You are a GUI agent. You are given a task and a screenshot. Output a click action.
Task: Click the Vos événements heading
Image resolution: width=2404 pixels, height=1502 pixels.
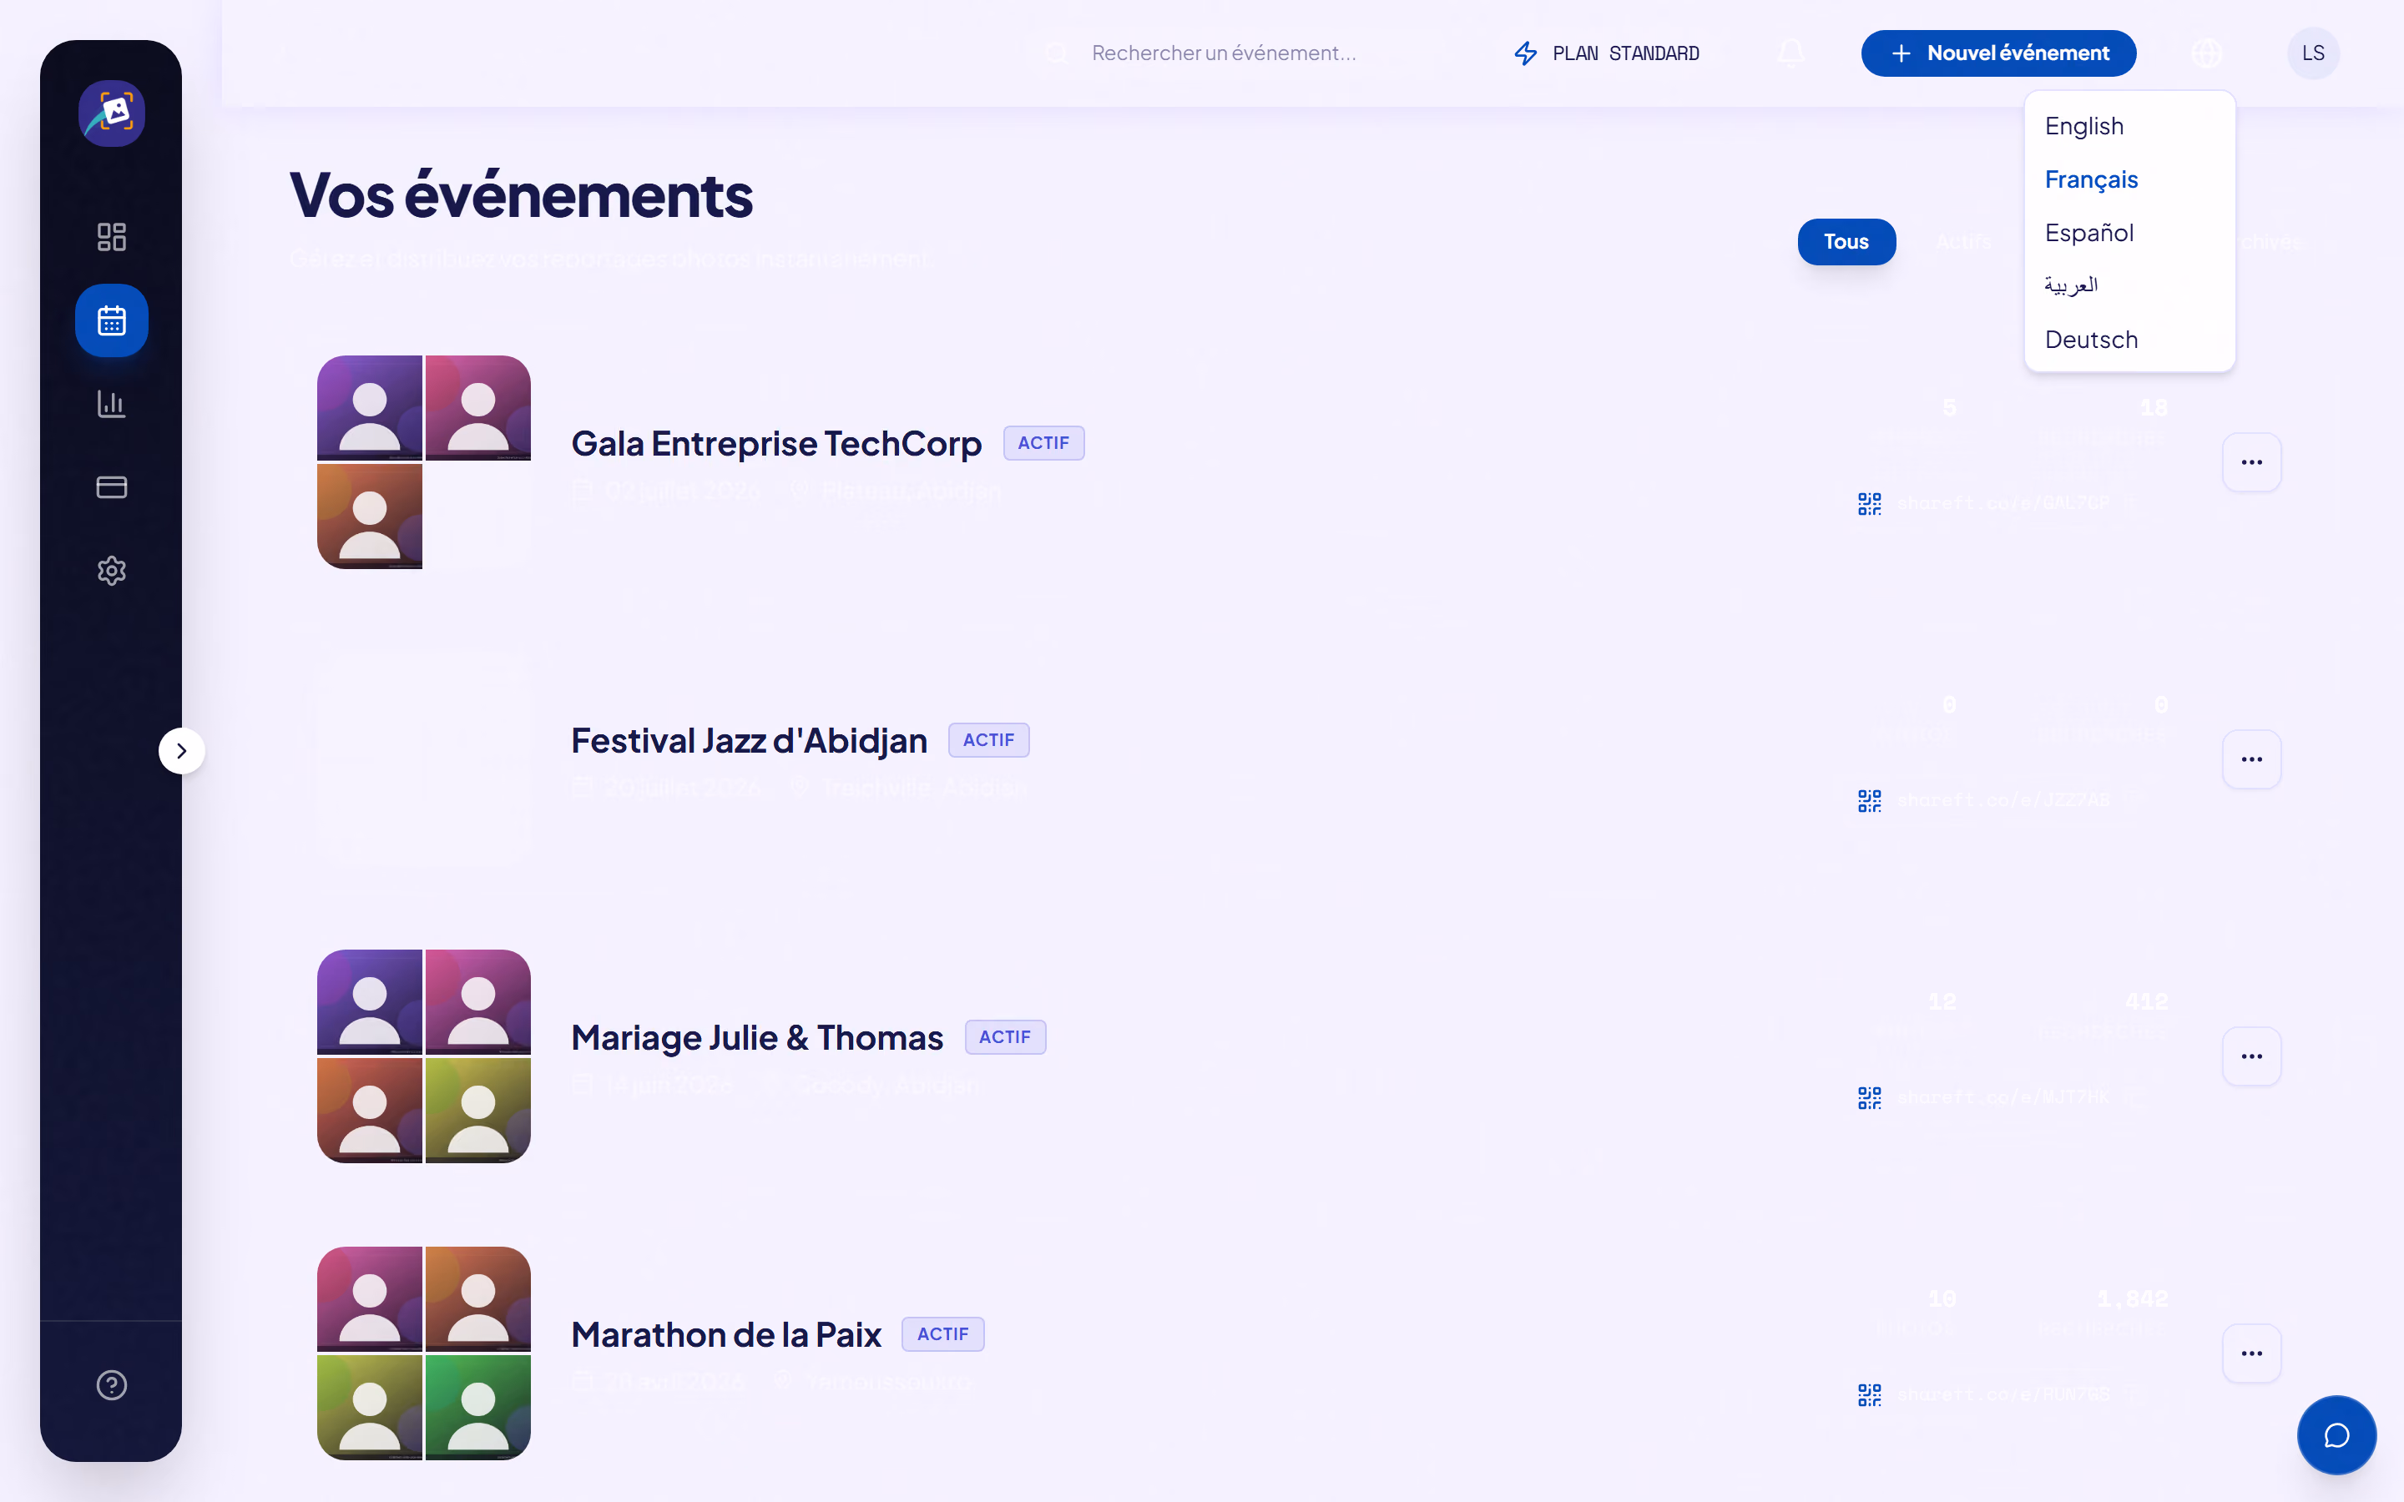click(521, 194)
